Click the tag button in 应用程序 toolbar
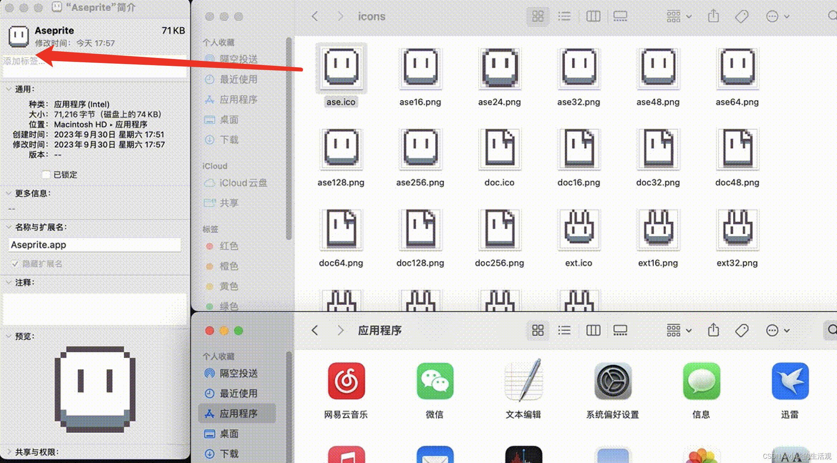 pyautogui.click(x=742, y=330)
